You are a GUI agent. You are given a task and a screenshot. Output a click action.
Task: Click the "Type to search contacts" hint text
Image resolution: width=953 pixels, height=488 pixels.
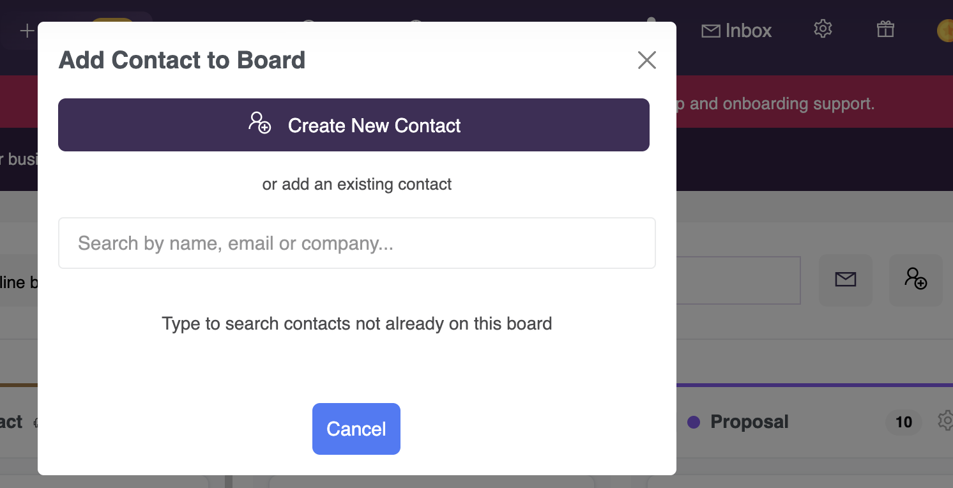click(357, 323)
